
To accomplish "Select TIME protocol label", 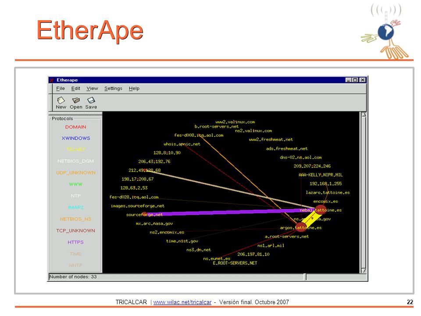I will coord(76,254).
